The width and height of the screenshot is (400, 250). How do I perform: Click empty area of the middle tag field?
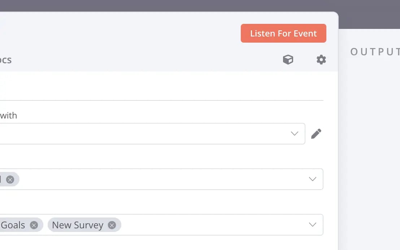163,179
